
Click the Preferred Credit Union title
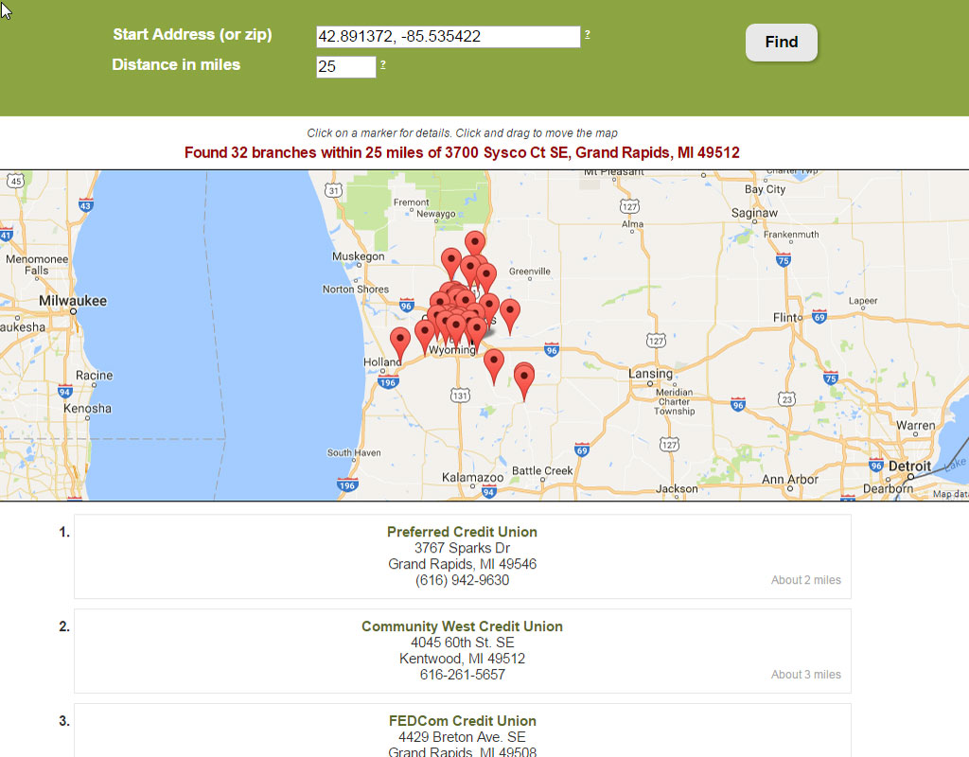click(x=462, y=532)
